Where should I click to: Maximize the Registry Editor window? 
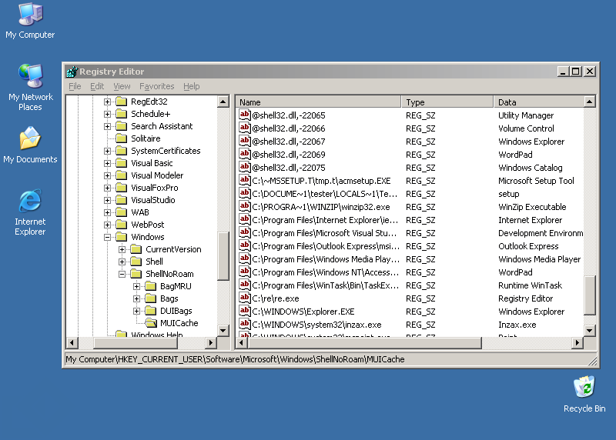pyautogui.click(x=576, y=72)
